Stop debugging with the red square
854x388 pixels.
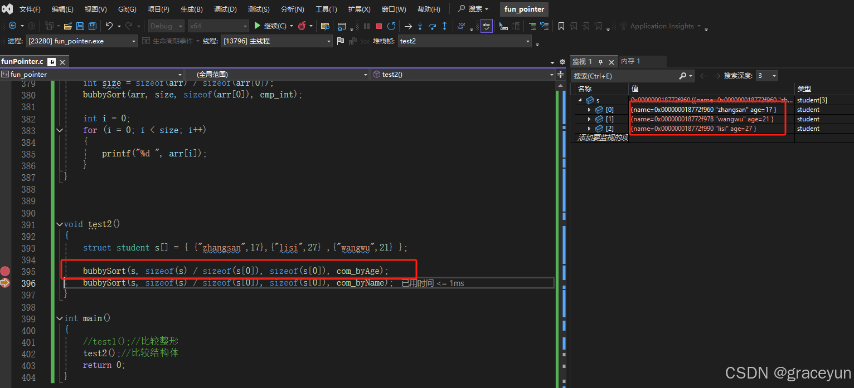point(379,26)
